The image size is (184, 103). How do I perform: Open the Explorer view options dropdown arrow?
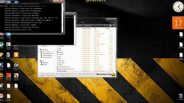point(107,26)
